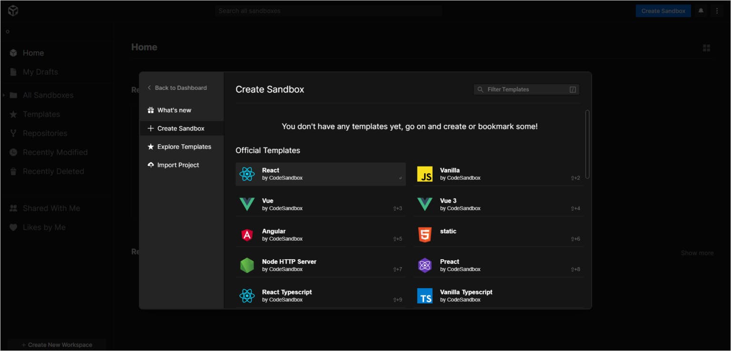This screenshot has height=351, width=731.
Task: Click the Repositories fork icon
Action: click(x=13, y=133)
